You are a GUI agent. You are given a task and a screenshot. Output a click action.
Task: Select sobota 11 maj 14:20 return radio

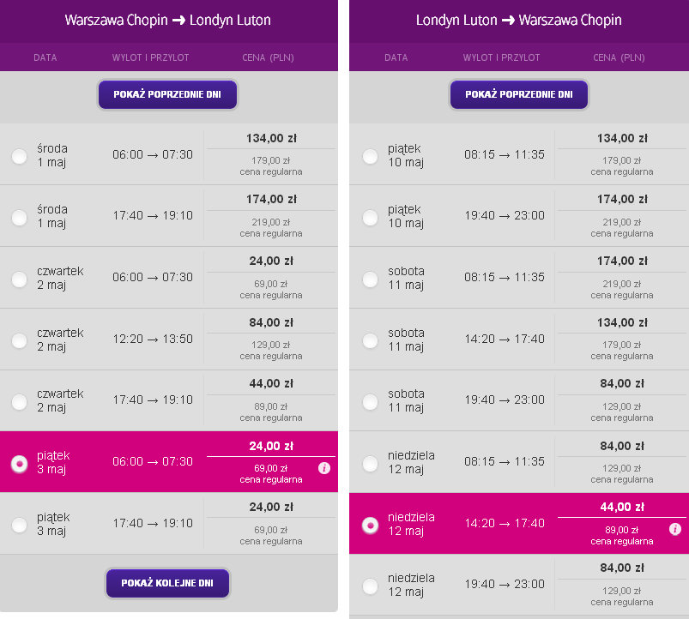[370, 340]
